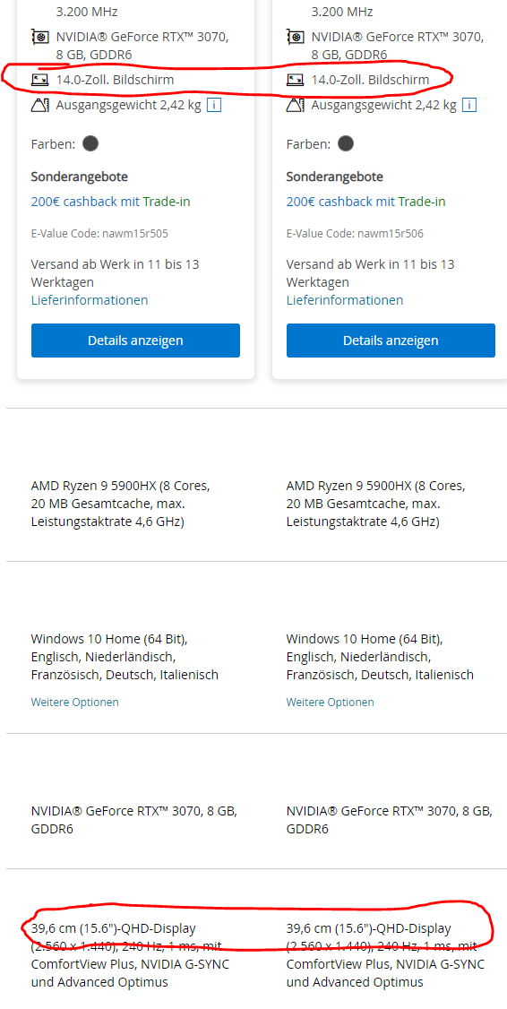This screenshot has width=507, height=1009.
Task: Open the right Ausgangsgewicht info icon
Action: [x=469, y=105]
